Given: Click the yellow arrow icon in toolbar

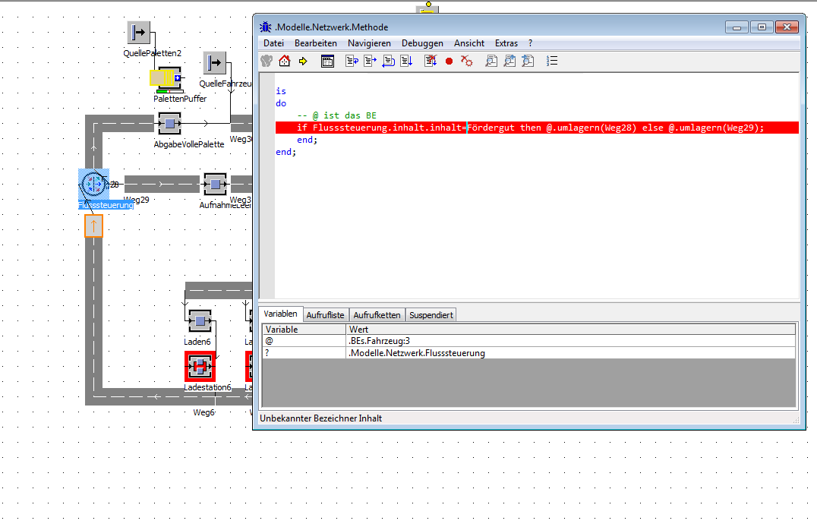Looking at the screenshot, I should 303,62.
